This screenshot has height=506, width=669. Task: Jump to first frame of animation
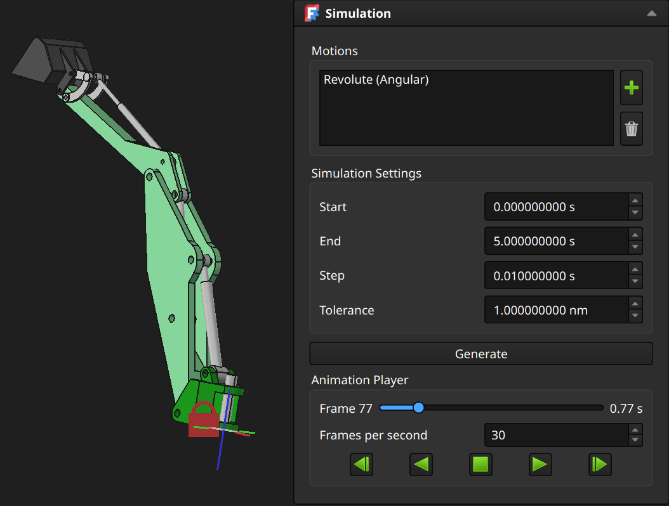click(361, 464)
